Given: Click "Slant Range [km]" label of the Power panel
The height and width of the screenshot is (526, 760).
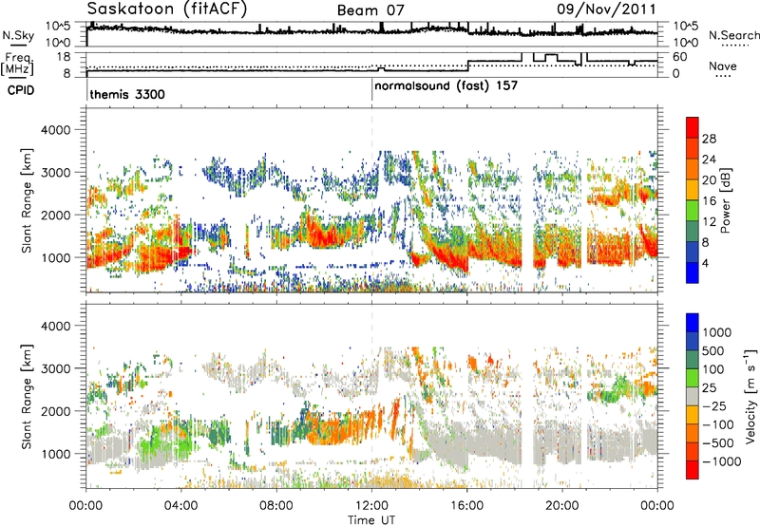Looking at the screenshot, I should [x=28, y=200].
